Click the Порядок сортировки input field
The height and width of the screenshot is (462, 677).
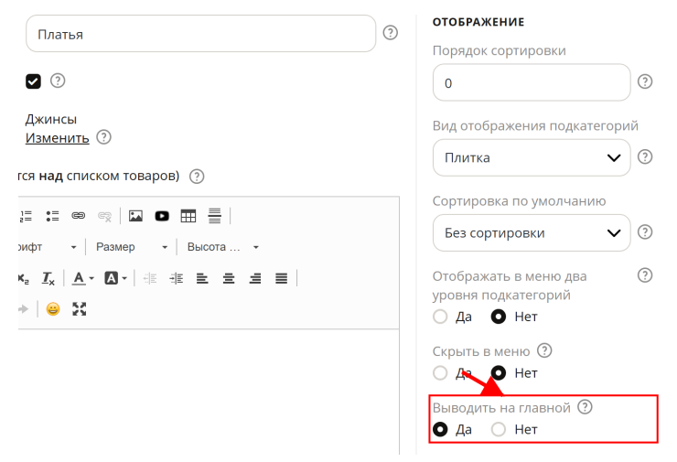tap(532, 82)
